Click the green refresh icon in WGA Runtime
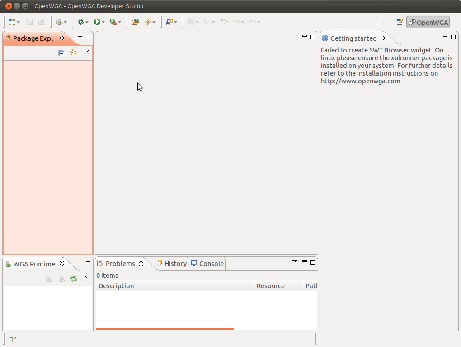 click(74, 278)
